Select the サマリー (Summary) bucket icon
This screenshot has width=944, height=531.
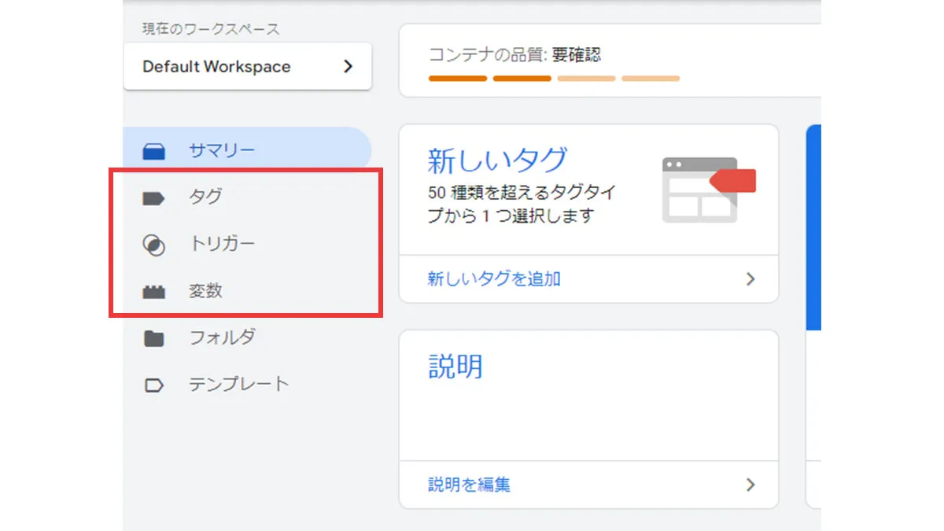tap(155, 148)
